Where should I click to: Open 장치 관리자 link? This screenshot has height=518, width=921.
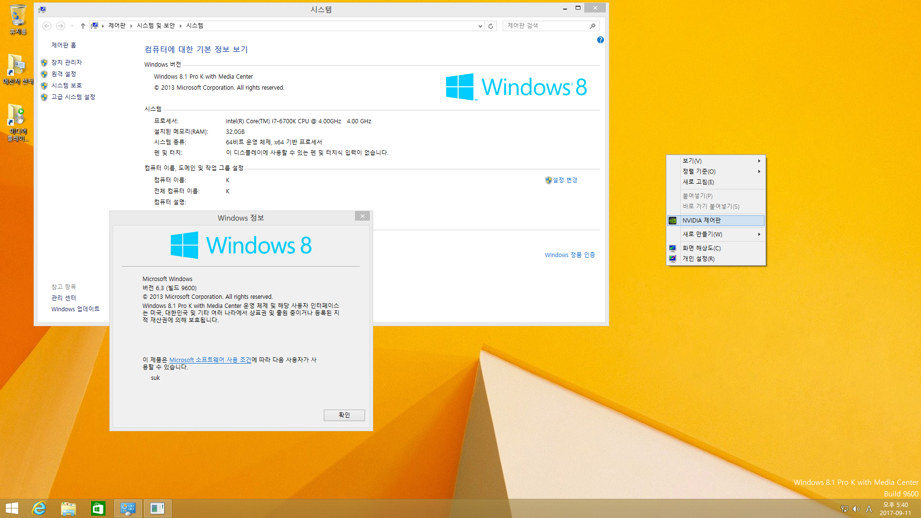pos(67,63)
